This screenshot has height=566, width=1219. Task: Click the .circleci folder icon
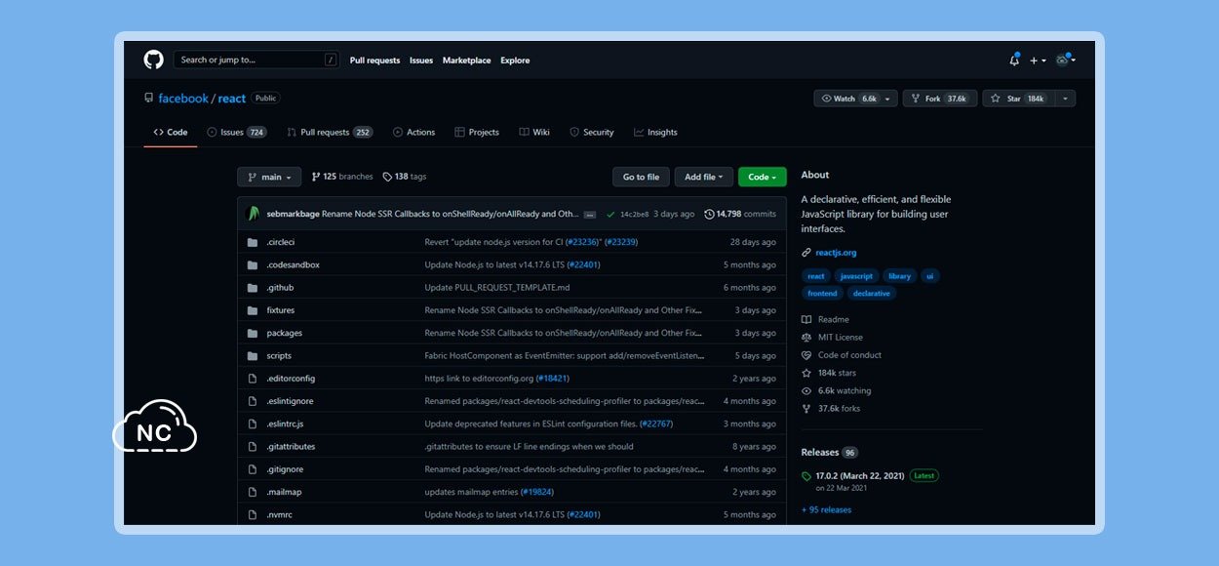[253, 243]
